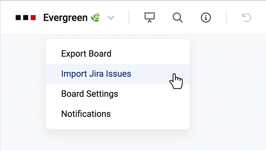Screen dimensions: 266x150
Task: Show board info via the info icon
Action: click(206, 18)
